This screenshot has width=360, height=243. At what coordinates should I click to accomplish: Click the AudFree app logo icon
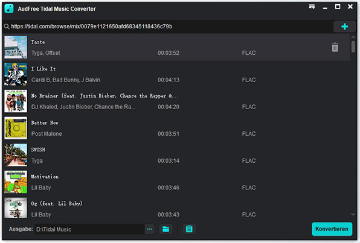pyautogui.click(x=9, y=8)
